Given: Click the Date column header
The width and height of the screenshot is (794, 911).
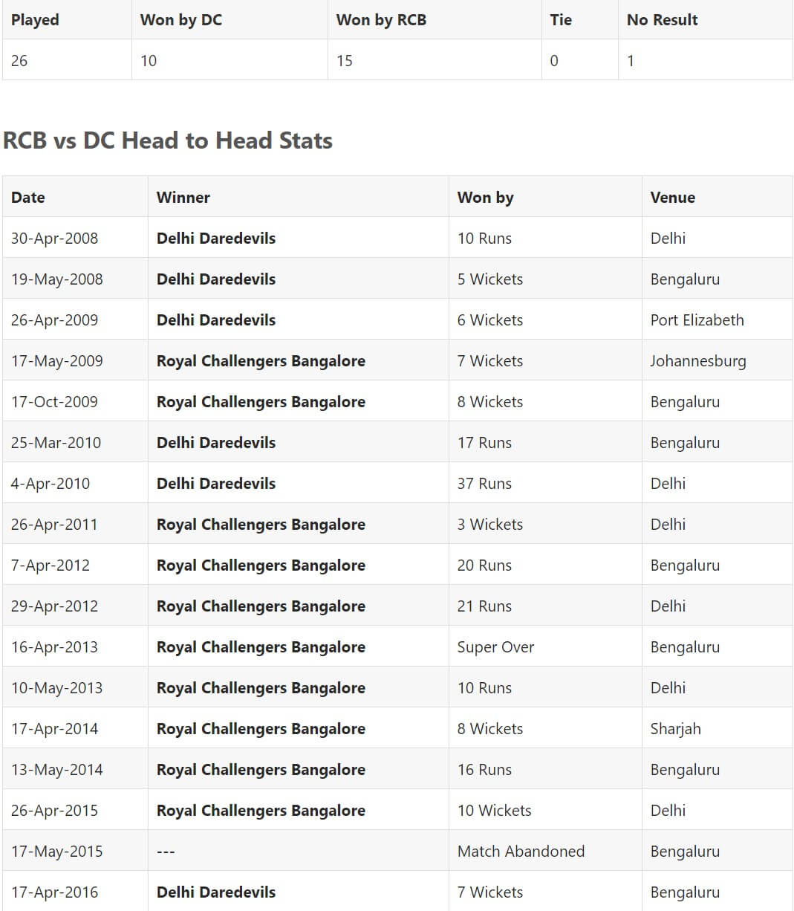Looking at the screenshot, I should 28,198.
